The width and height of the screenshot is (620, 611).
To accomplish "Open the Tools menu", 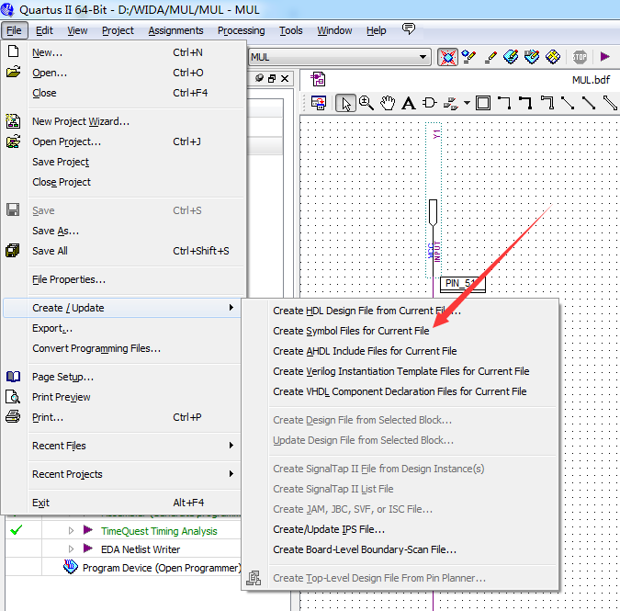I will pyautogui.click(x=291, y=30).
